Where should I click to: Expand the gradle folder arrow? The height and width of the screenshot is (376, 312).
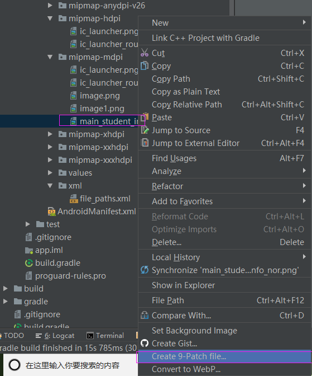(5, 302)
